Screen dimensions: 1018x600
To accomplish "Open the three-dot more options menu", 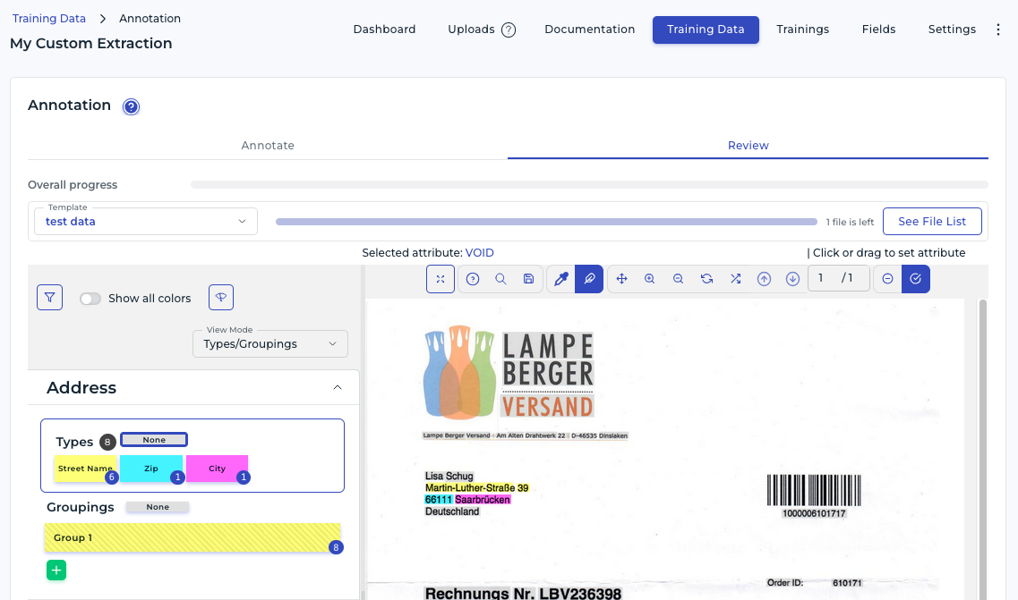I will 998,30.
